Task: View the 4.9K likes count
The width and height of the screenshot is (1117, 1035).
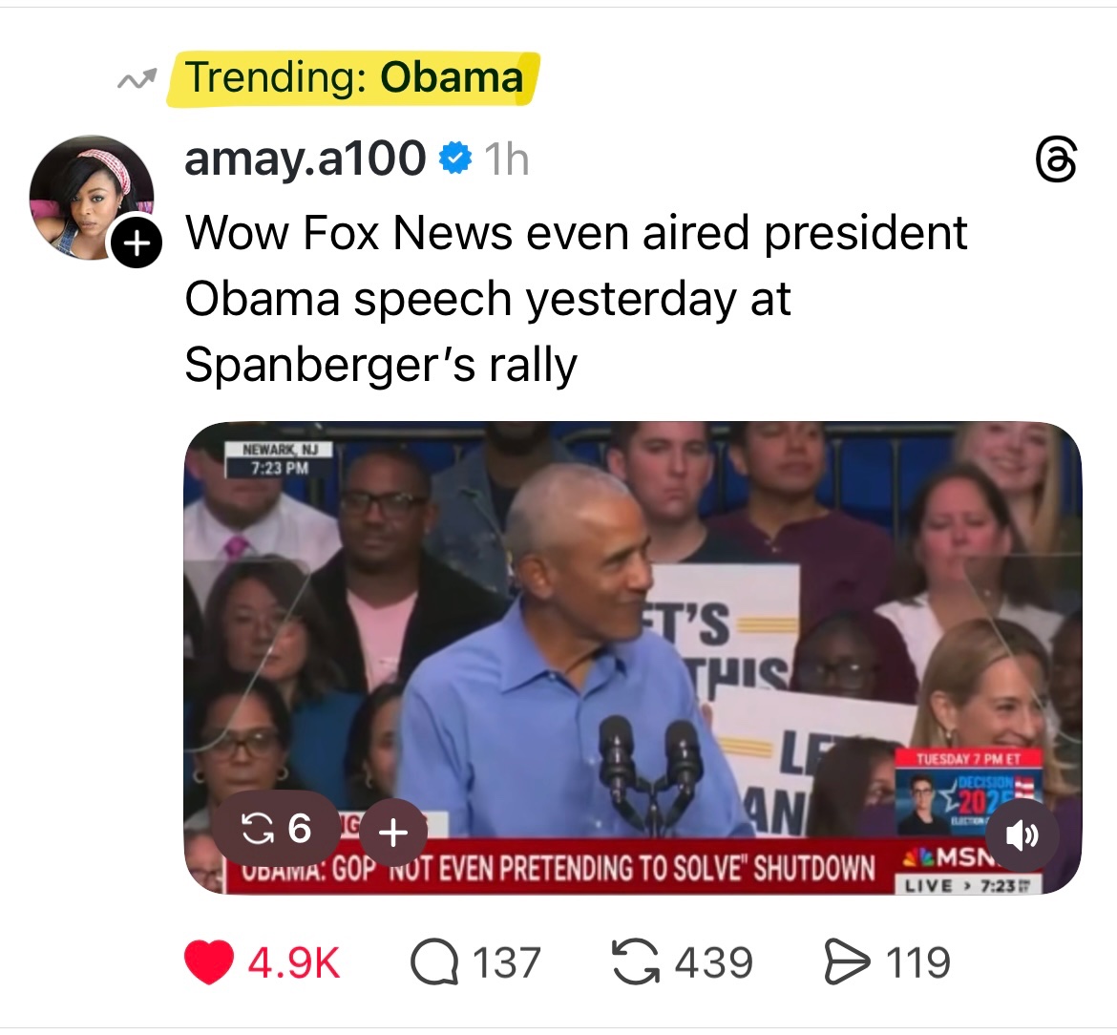Action: (x=293, y=961)
